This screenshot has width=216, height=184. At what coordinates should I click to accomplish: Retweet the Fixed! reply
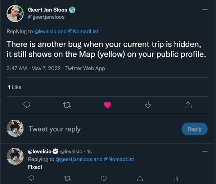pyautogui.click(x=67, y=178)
